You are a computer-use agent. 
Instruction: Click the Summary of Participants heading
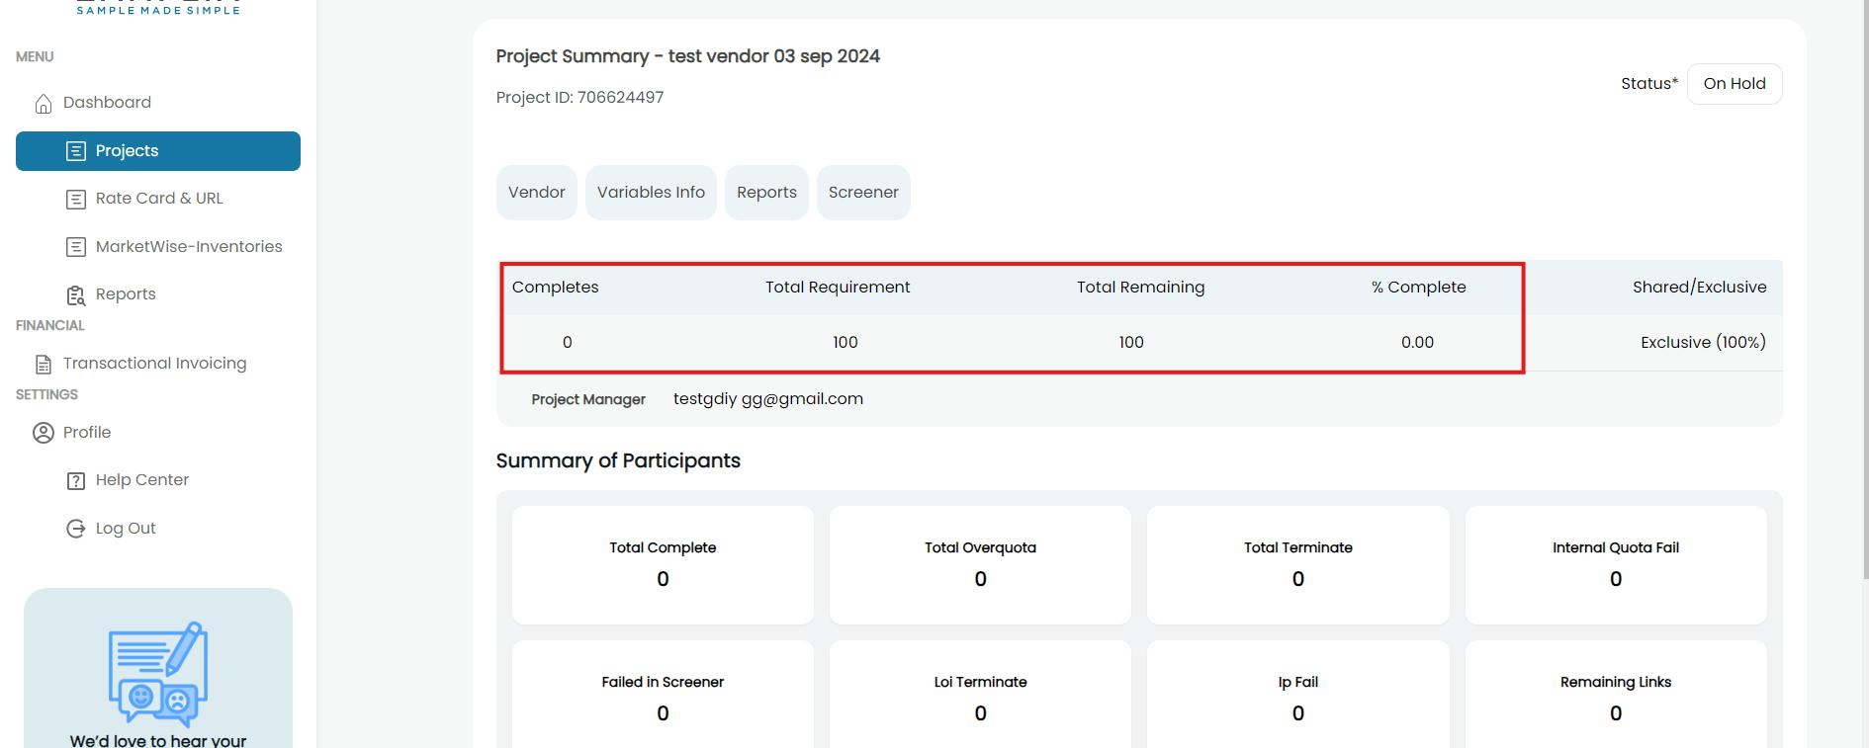[x=618, y=461]
